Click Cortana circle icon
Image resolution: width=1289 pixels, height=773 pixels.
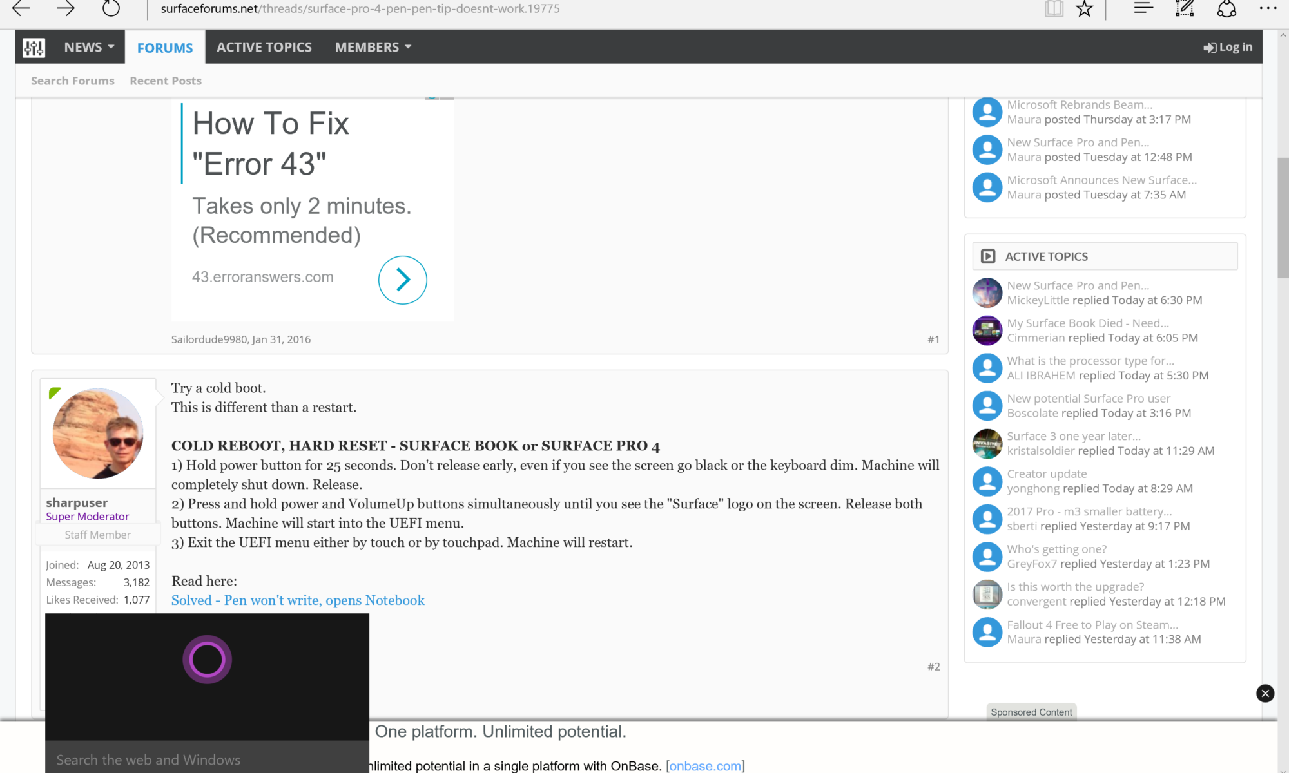pos(207,659)
